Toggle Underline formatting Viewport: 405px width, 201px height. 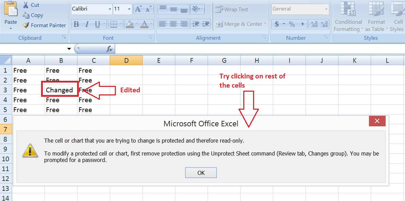coord(98,24)
